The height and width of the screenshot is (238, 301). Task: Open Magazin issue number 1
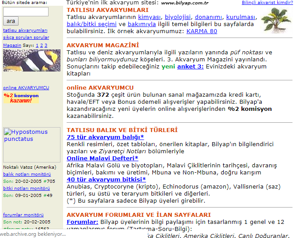(x=37, y=45)
